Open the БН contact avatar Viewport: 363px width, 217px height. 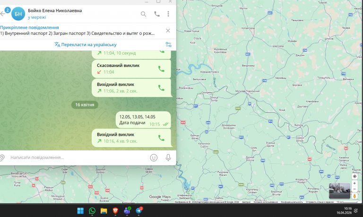18,14
